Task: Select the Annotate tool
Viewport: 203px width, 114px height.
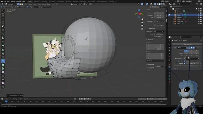Action: [3, 34]
